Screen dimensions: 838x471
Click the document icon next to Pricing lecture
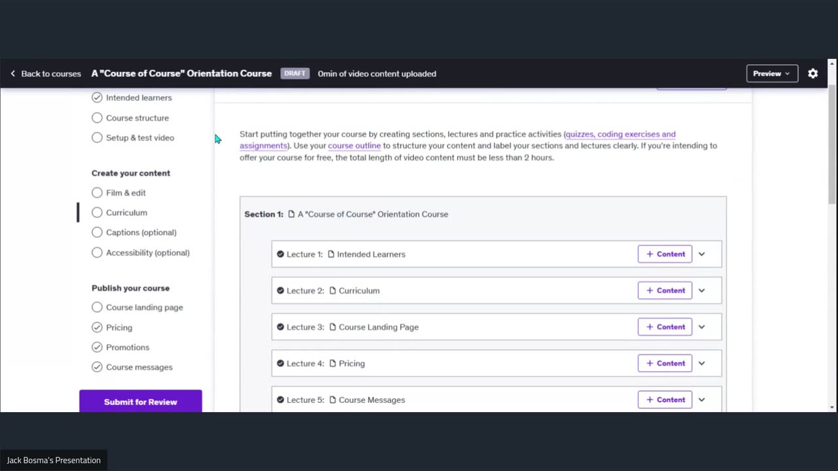pos(333,364)
